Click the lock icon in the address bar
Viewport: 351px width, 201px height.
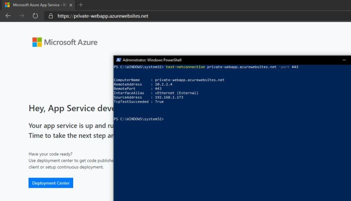pyautogui.click(x=51, y=16)
